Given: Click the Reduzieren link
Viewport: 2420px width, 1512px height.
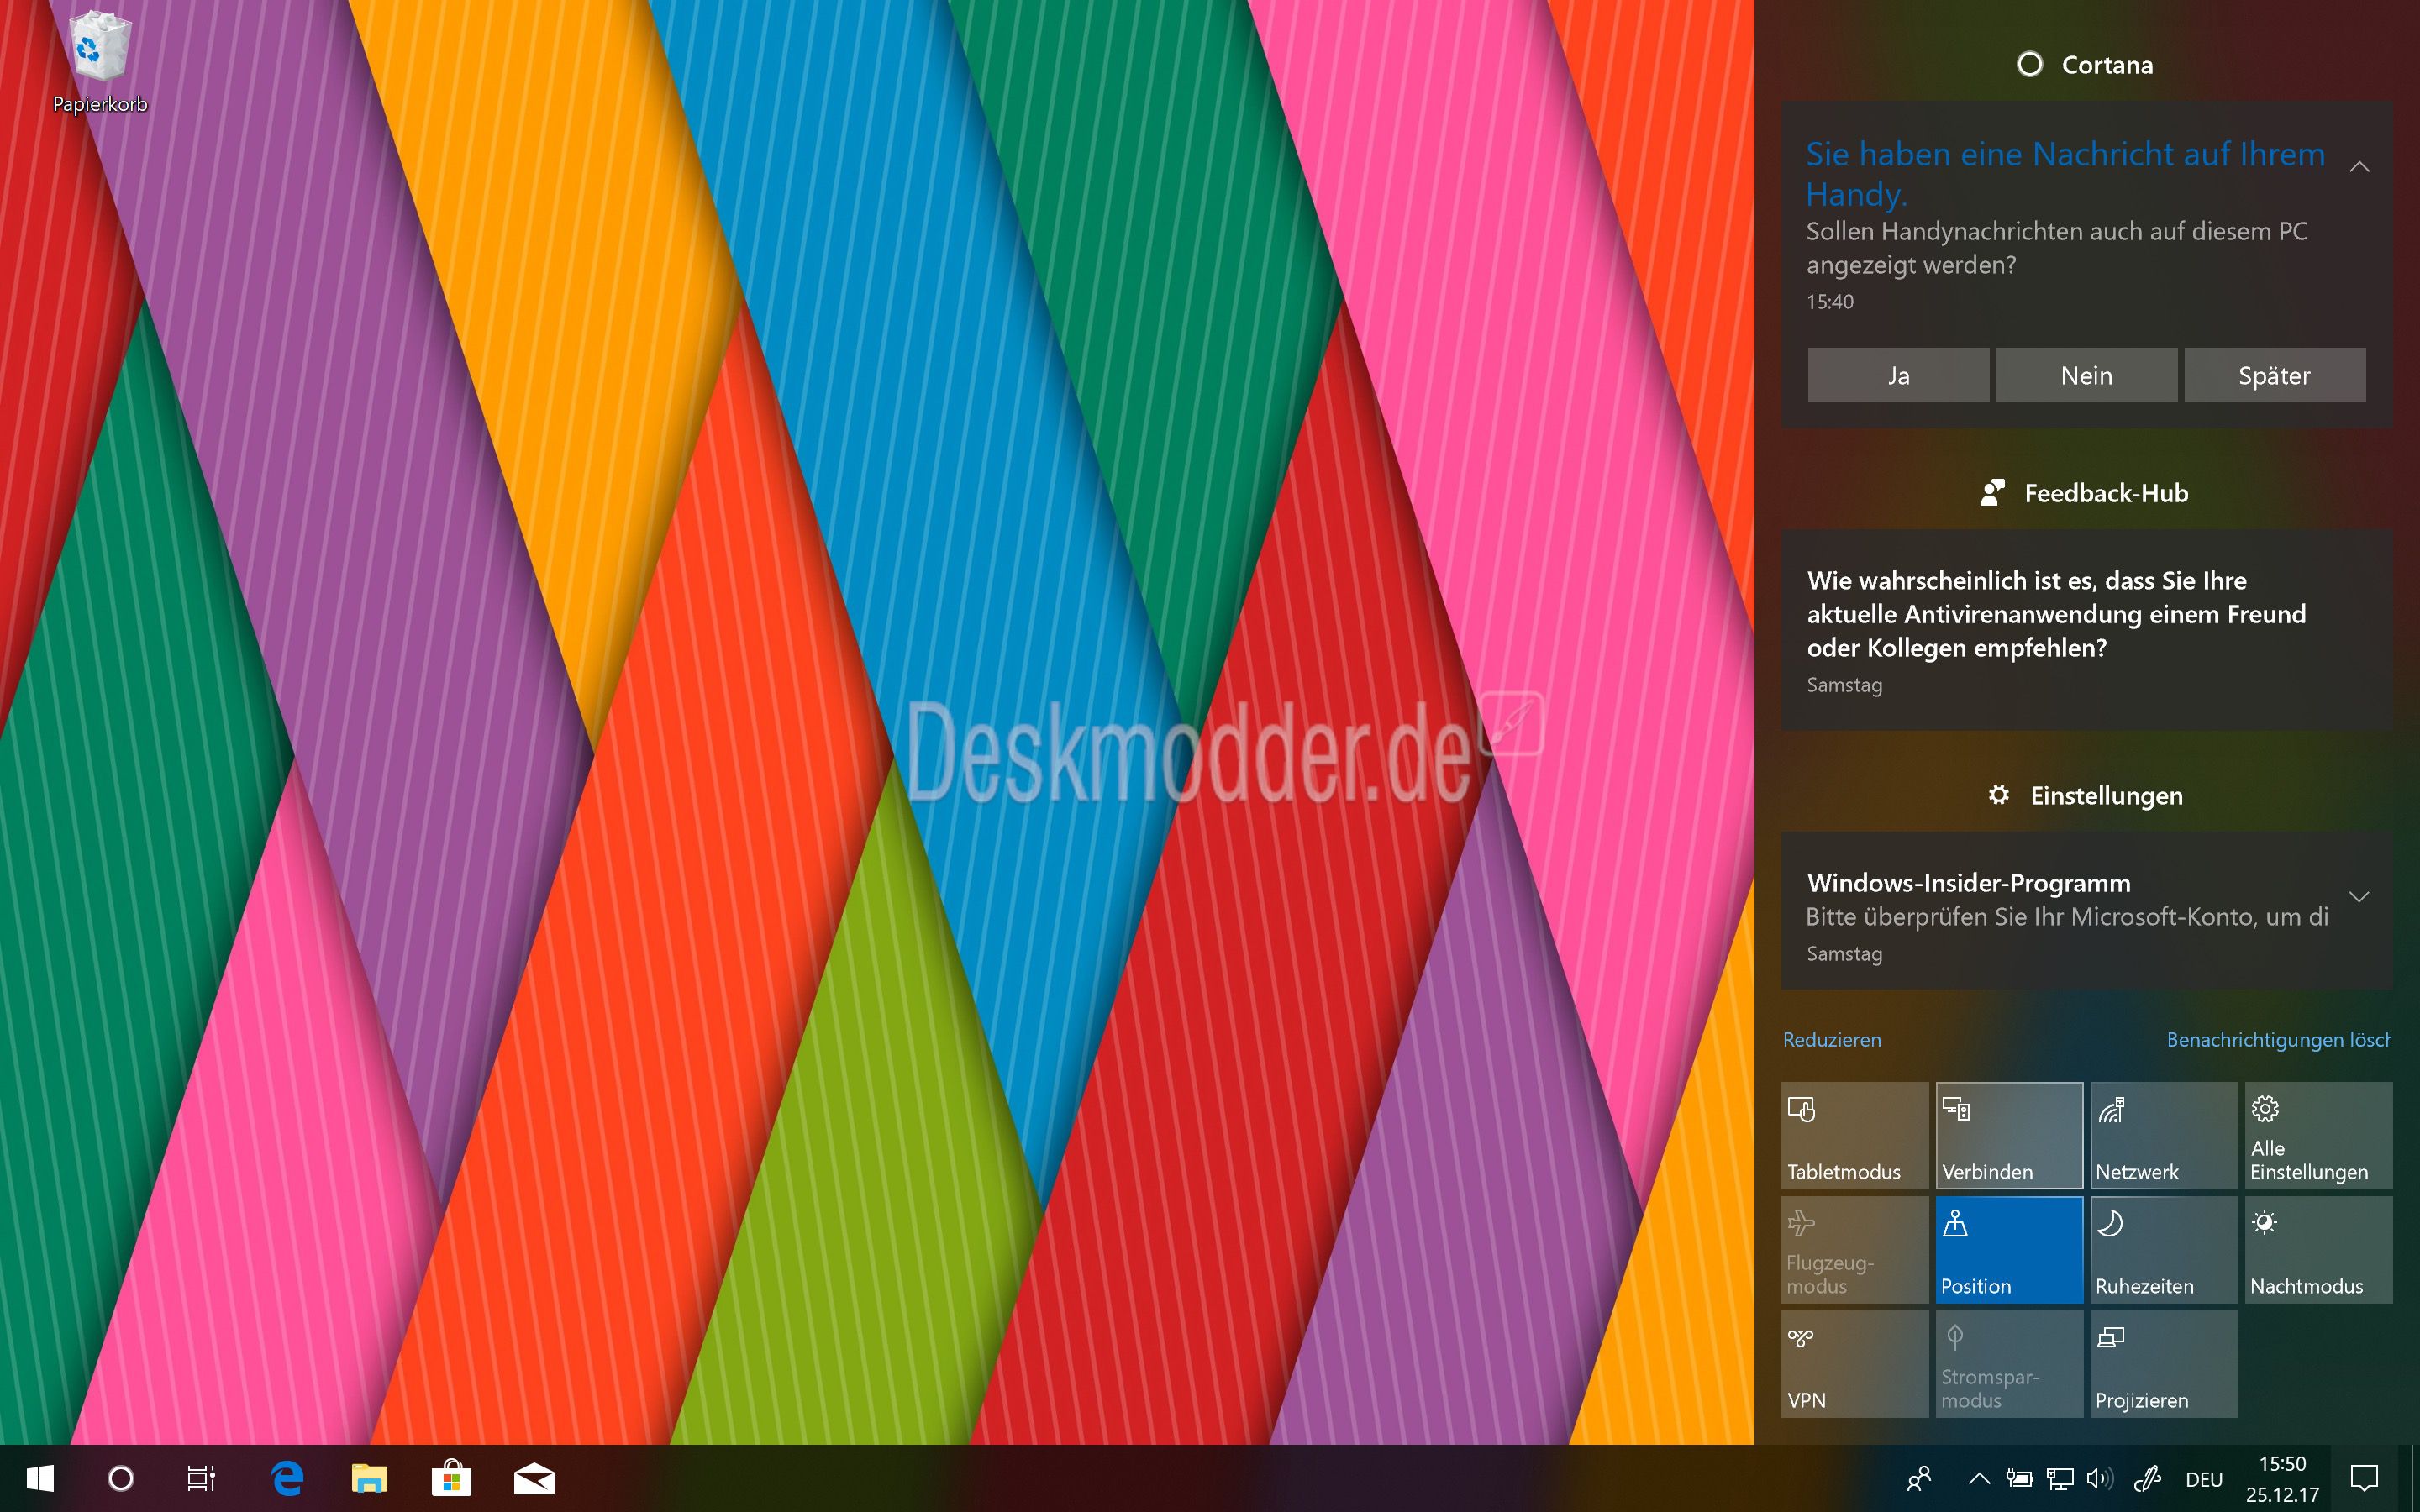Looking at the screenshot, I should point(1831,1040).
